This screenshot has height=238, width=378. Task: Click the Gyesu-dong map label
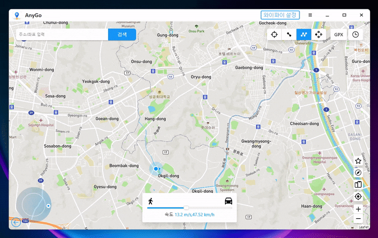(x=105, y=187)
